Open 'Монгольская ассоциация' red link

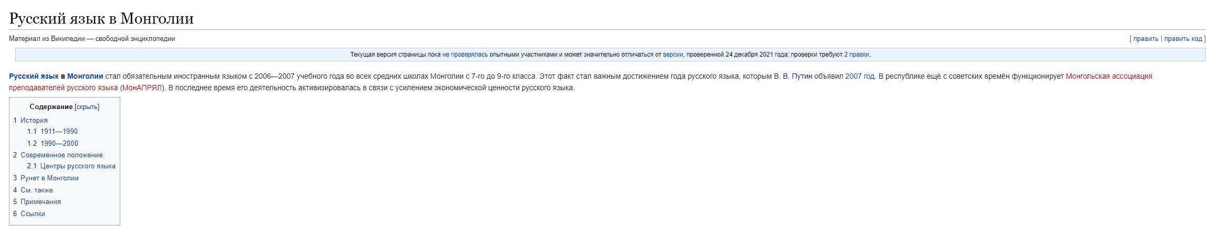pos(1109,77)
